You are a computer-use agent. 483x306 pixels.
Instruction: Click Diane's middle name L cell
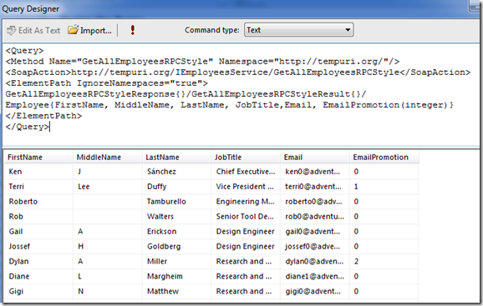108,276
